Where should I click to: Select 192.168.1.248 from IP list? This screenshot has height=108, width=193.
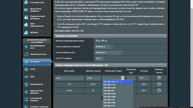[x=118, y=88]
